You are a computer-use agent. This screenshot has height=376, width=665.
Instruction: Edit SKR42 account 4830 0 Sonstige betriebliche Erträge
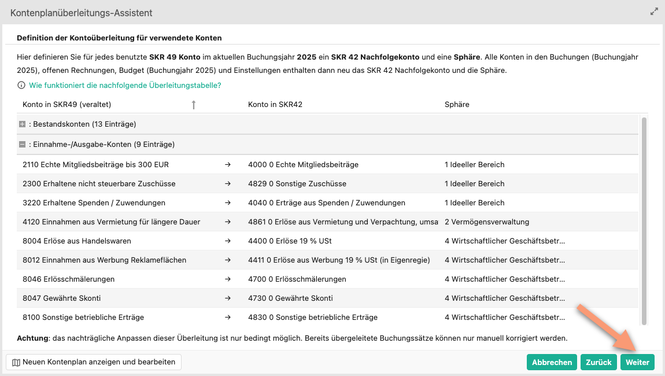(x=313, y=318)
